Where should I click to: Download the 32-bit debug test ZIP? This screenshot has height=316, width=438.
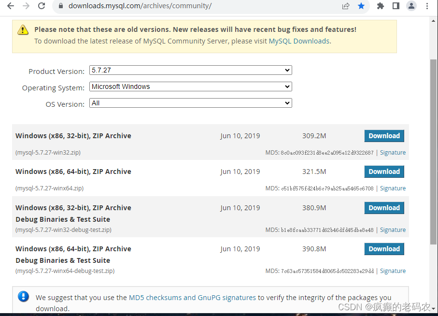[x=384, y=208]
